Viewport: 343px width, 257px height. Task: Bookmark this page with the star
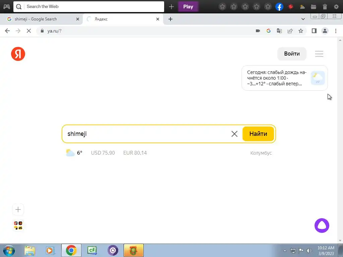[301, 31]
